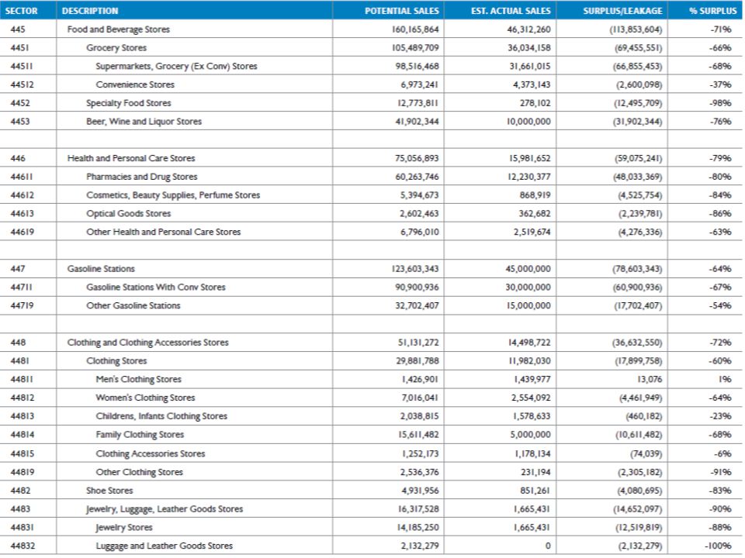Click Family Clothing Stores actual sales 5,000,000

[531, 435]
